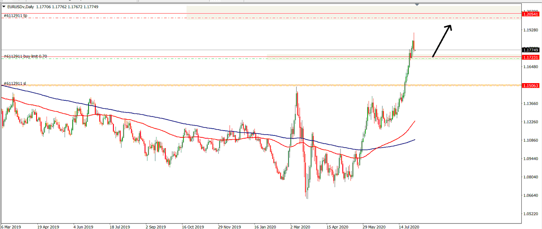The height and width of the screenshot is (229, 542).
Task: Select the EURUSDv,Daily chart title text
Action: coord(20,7)
